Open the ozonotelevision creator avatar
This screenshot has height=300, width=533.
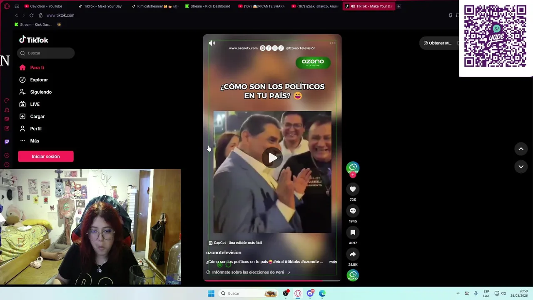click(353, 167)
